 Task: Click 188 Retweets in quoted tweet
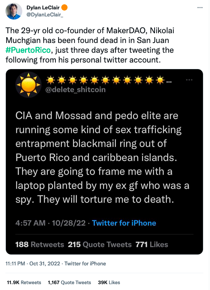39,245
